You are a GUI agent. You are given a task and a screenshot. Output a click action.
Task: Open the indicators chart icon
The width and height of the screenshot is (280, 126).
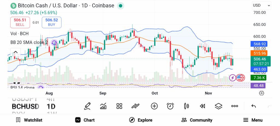[x=103, y=106]
